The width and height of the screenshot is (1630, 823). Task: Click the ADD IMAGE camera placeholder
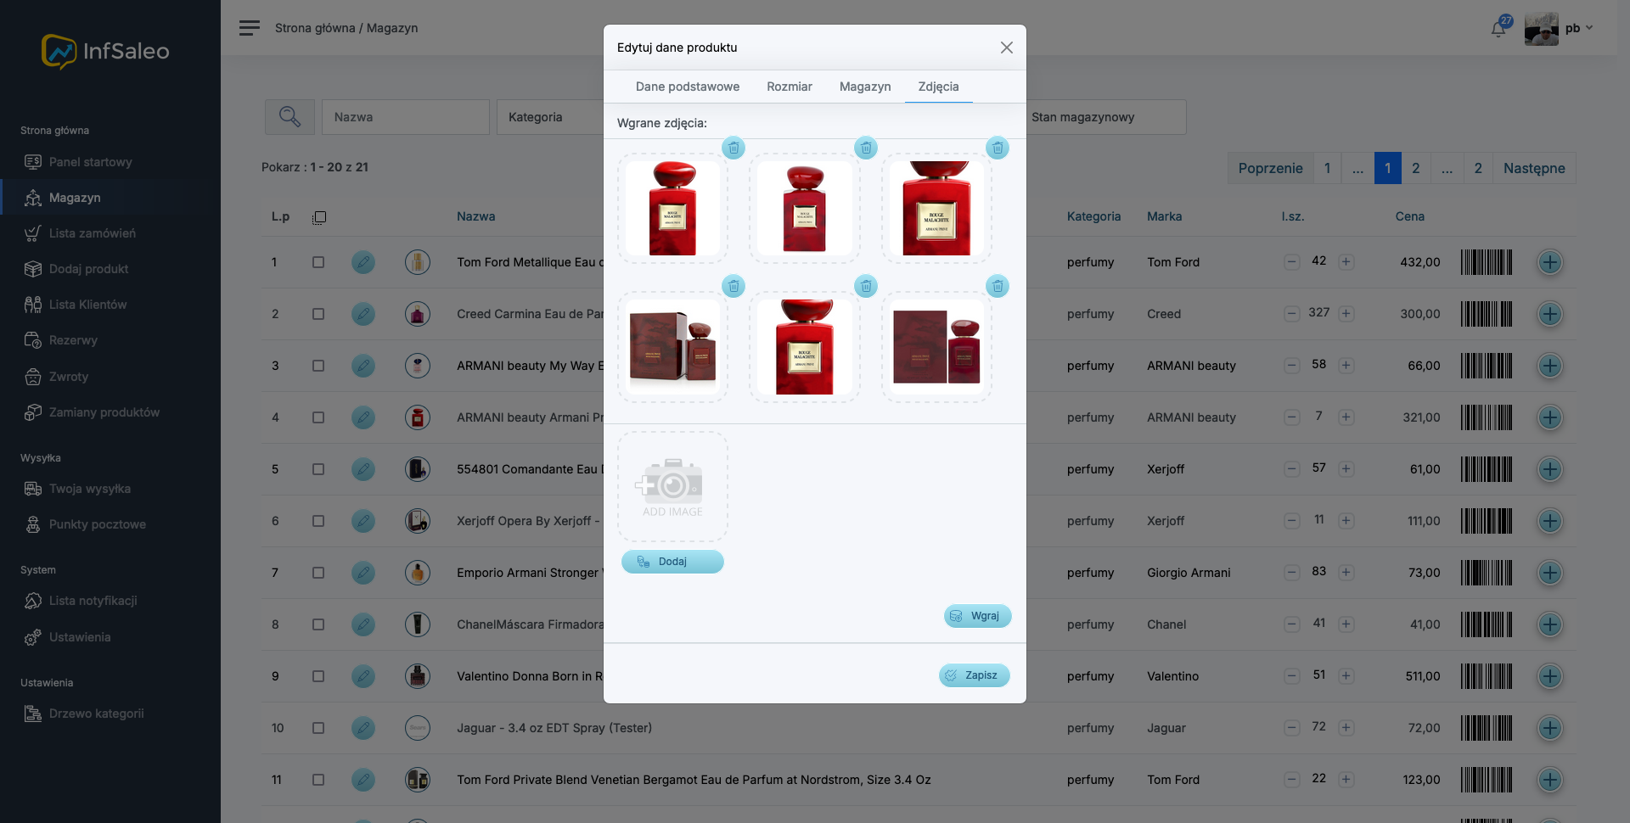pos(672,487)
